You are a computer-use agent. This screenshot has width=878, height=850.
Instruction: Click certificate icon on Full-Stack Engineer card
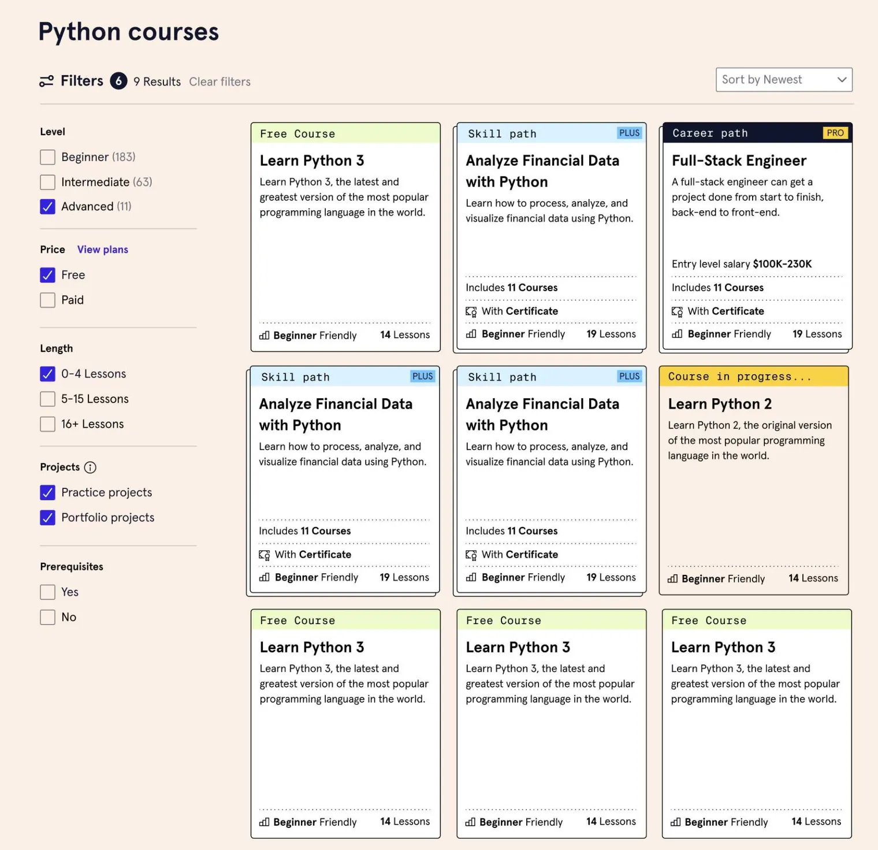coord(677,311)
